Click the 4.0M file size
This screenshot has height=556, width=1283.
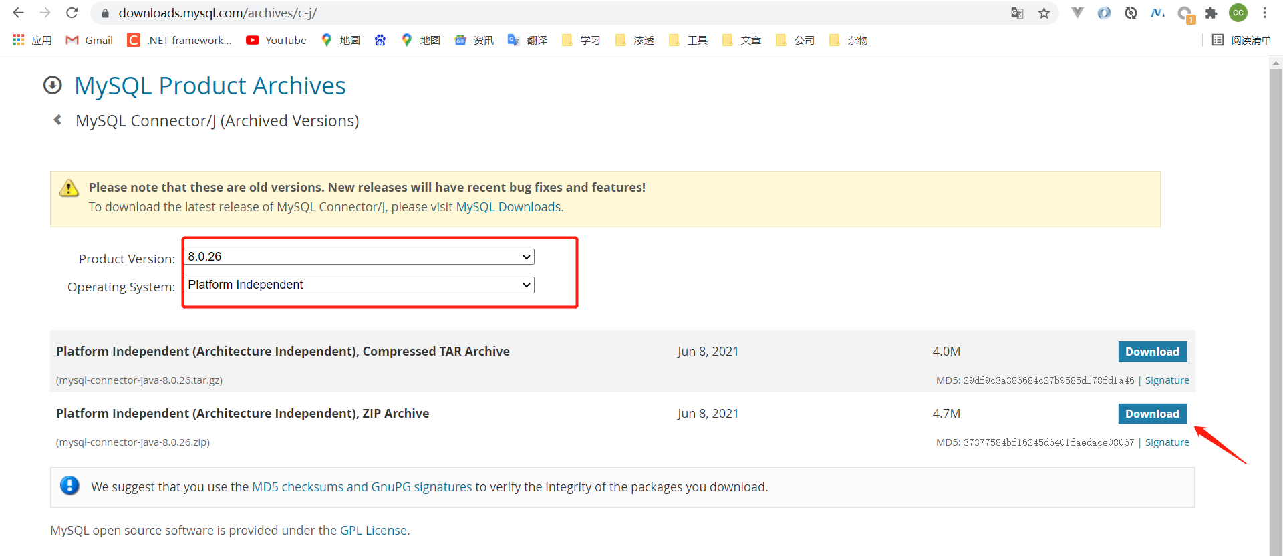coord(946,352)
